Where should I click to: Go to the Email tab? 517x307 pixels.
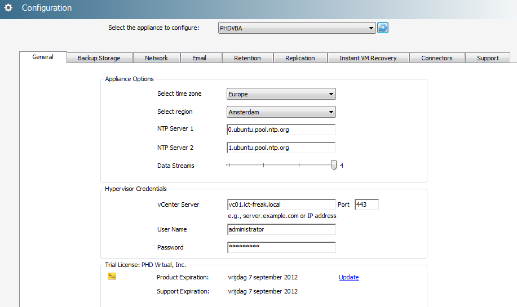(x=199, y=58)
